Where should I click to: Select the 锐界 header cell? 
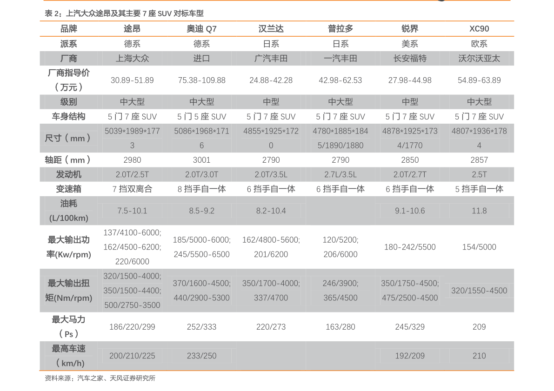(x=410, y=29)
